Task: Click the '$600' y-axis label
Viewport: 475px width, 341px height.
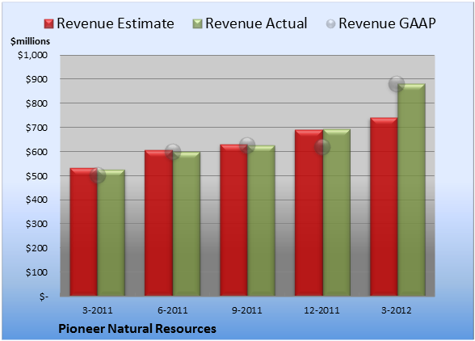Action: tap(36, 152)
